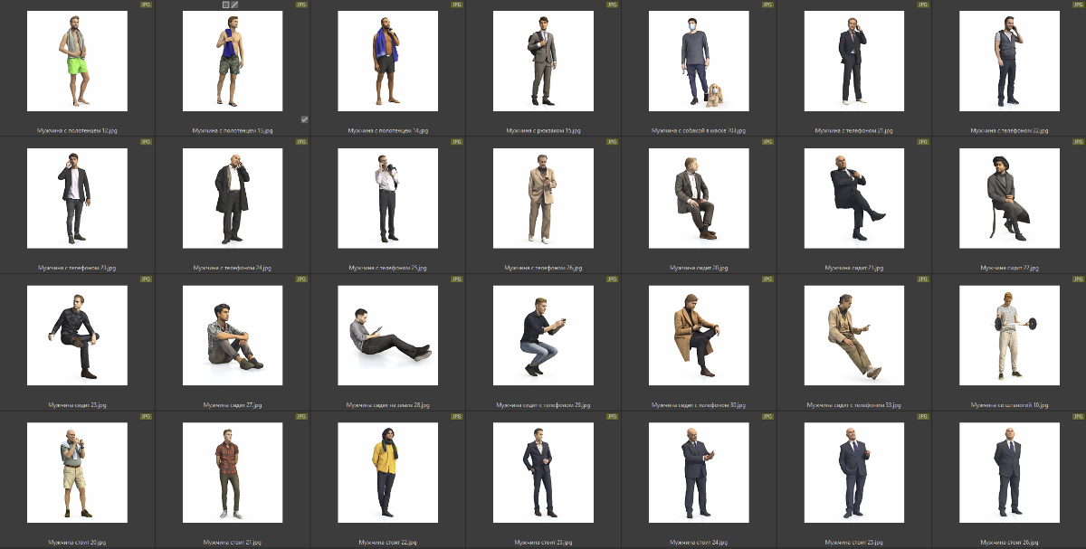Screen dimensions: 1086x549
Task: Click the filename Мужчина сидит на земле 28.jpg
Action: (x=388, y=405)
